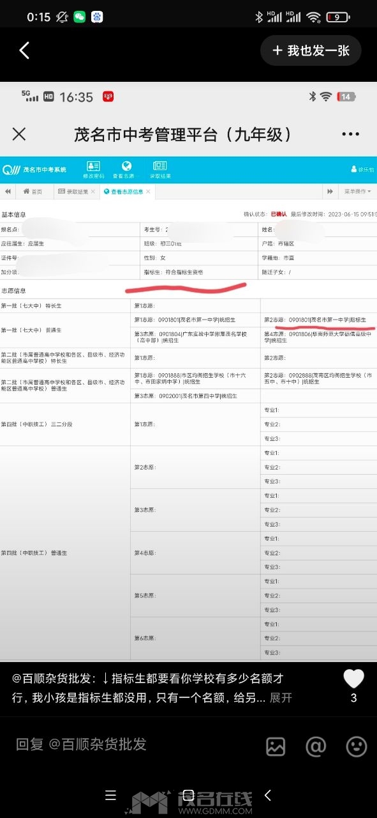The image size is (377, 818).
Task: Open the 菜单操作 dropdown
Action: coord(357,192)
